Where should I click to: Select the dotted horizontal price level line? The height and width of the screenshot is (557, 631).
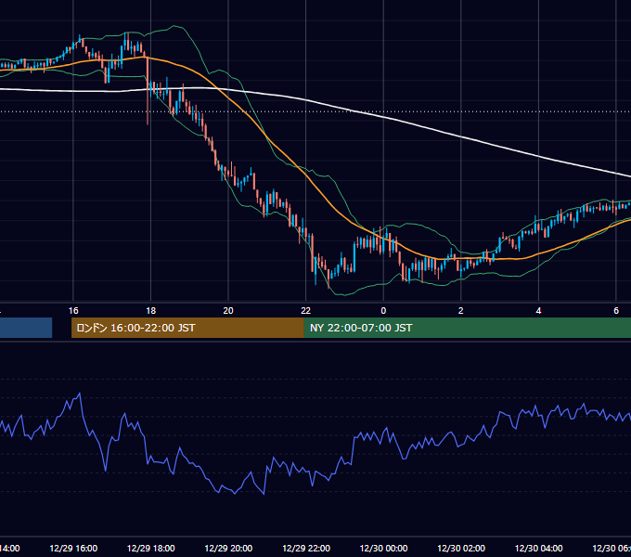[315, 111]
